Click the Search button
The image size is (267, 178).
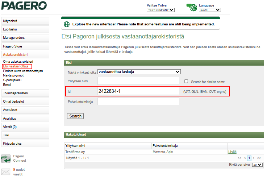tap(75, 116)
